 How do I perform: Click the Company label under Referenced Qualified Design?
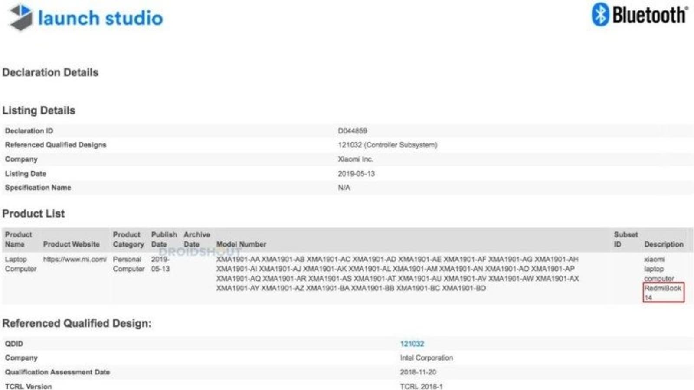[x=21, y=358]
